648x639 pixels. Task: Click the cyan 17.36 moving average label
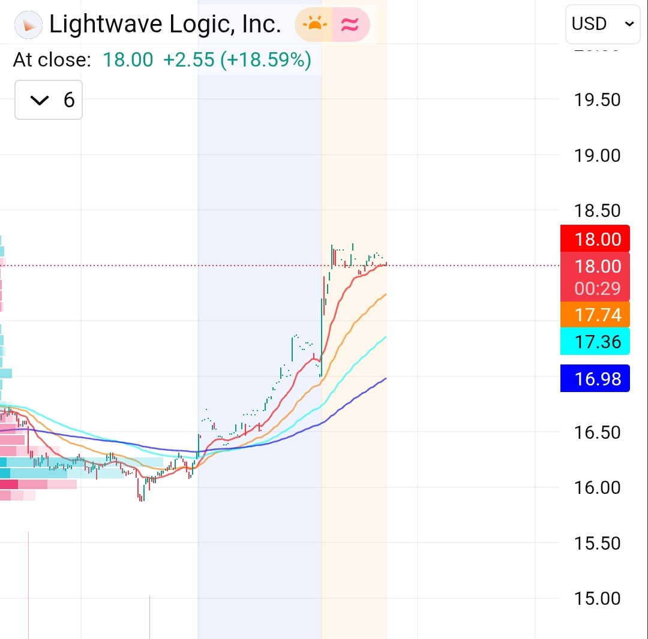click(x=595, y=341)
